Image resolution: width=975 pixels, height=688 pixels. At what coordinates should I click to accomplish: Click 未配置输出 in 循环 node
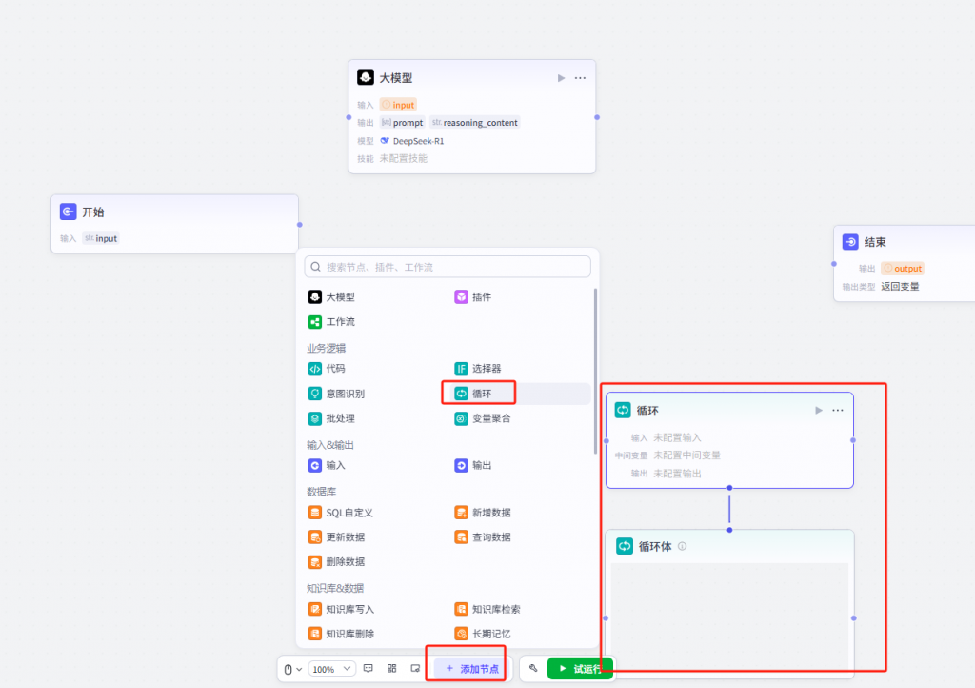coord(677,474)
